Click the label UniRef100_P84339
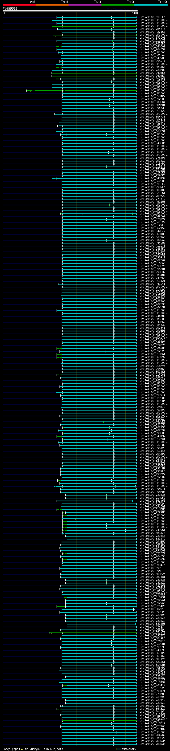The width and height of the screenshot is (170, 751). click(152, 325)
